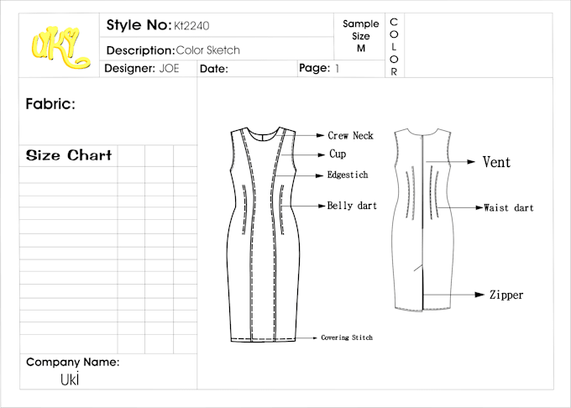Image resolution: width=571 pixels, height=408 pixels.
Task: Click the 'Belly dart' annotation
Action: (x=352, y=206)
